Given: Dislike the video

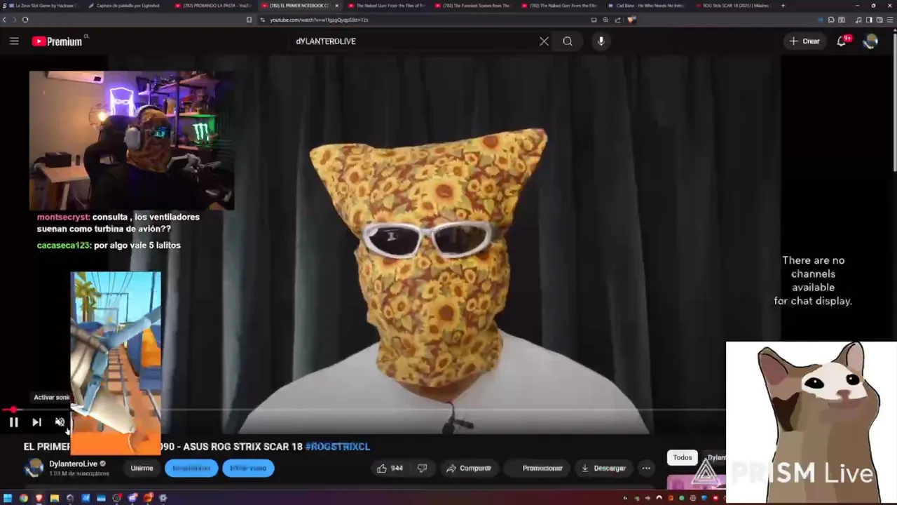Looking at the screenshot, I should coord(422,468).
